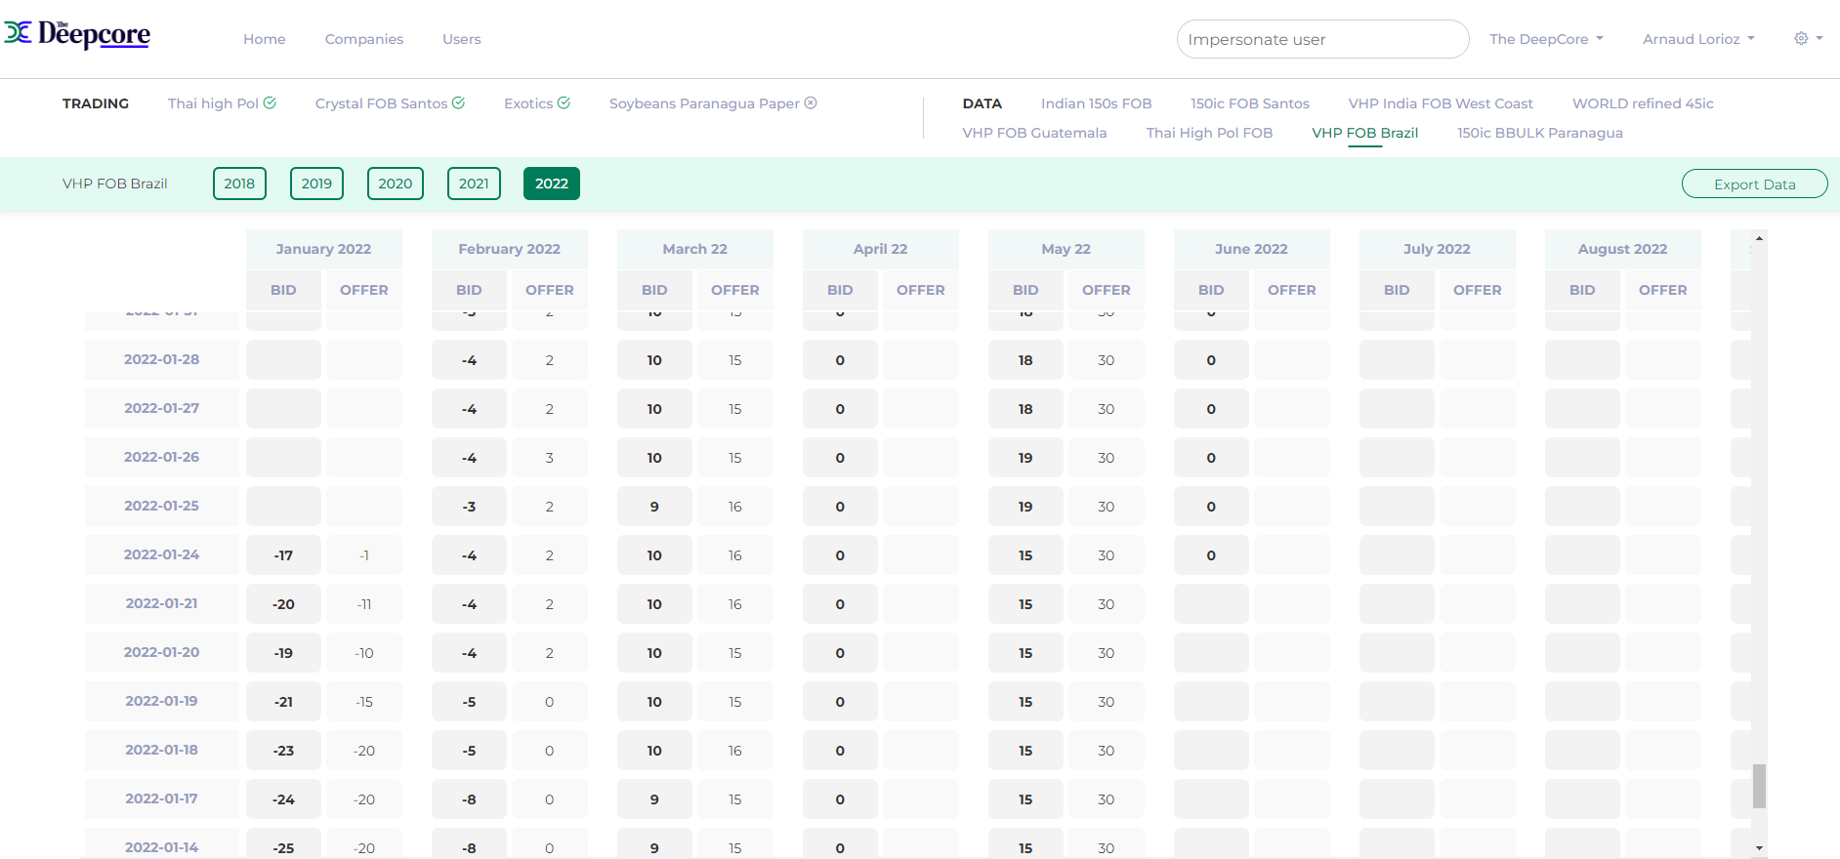Click the cross icon beside Soybeans Paranagua Paper
The height and width of the screenshot is (859, 1840).
point(811,102)
